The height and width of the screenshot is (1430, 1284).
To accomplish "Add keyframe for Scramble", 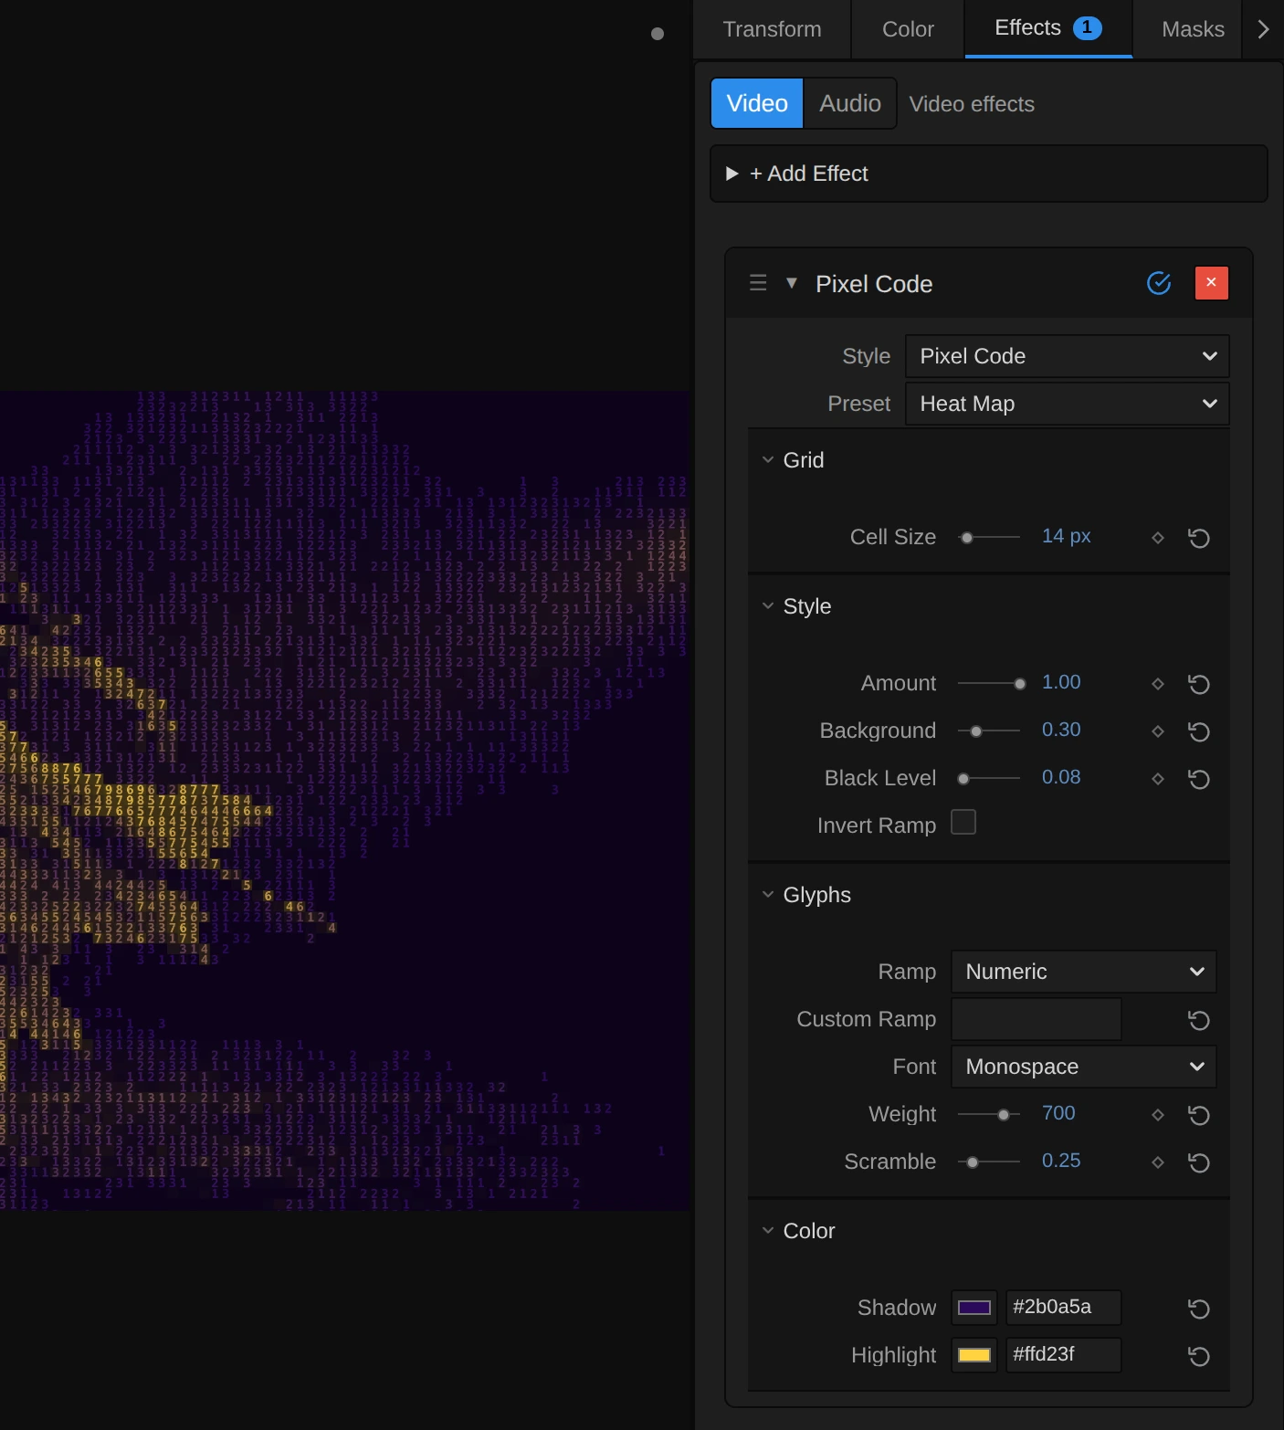I will click(1158, 1162).
